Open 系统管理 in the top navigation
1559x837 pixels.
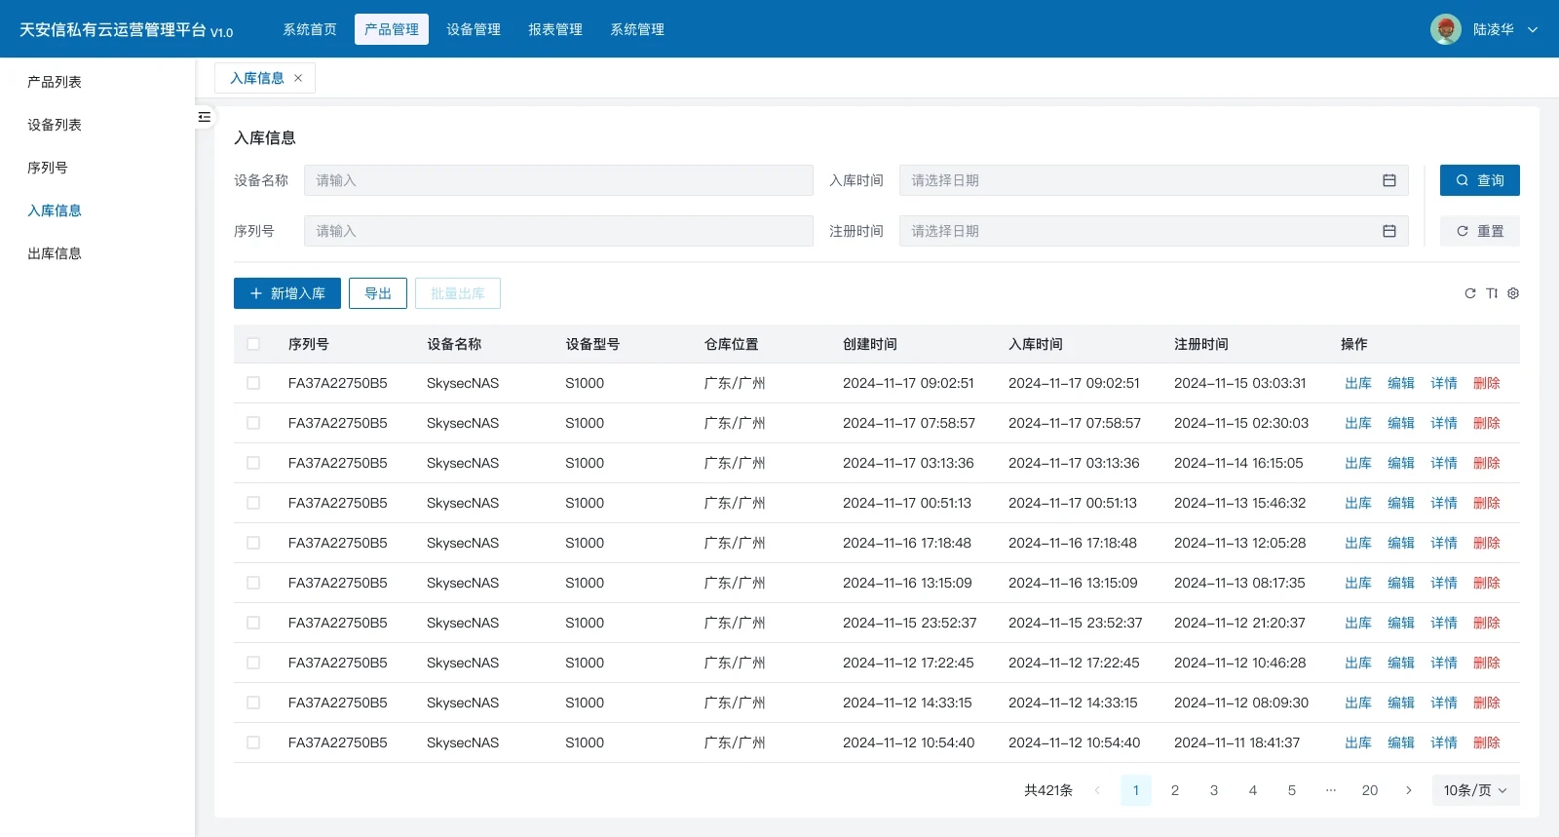pos(637,29)
